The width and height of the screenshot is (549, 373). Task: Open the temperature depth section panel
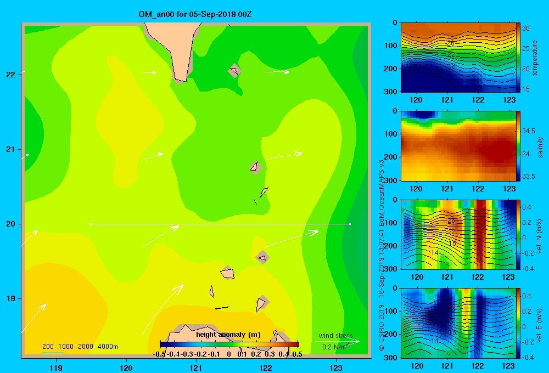click(458, 58)
